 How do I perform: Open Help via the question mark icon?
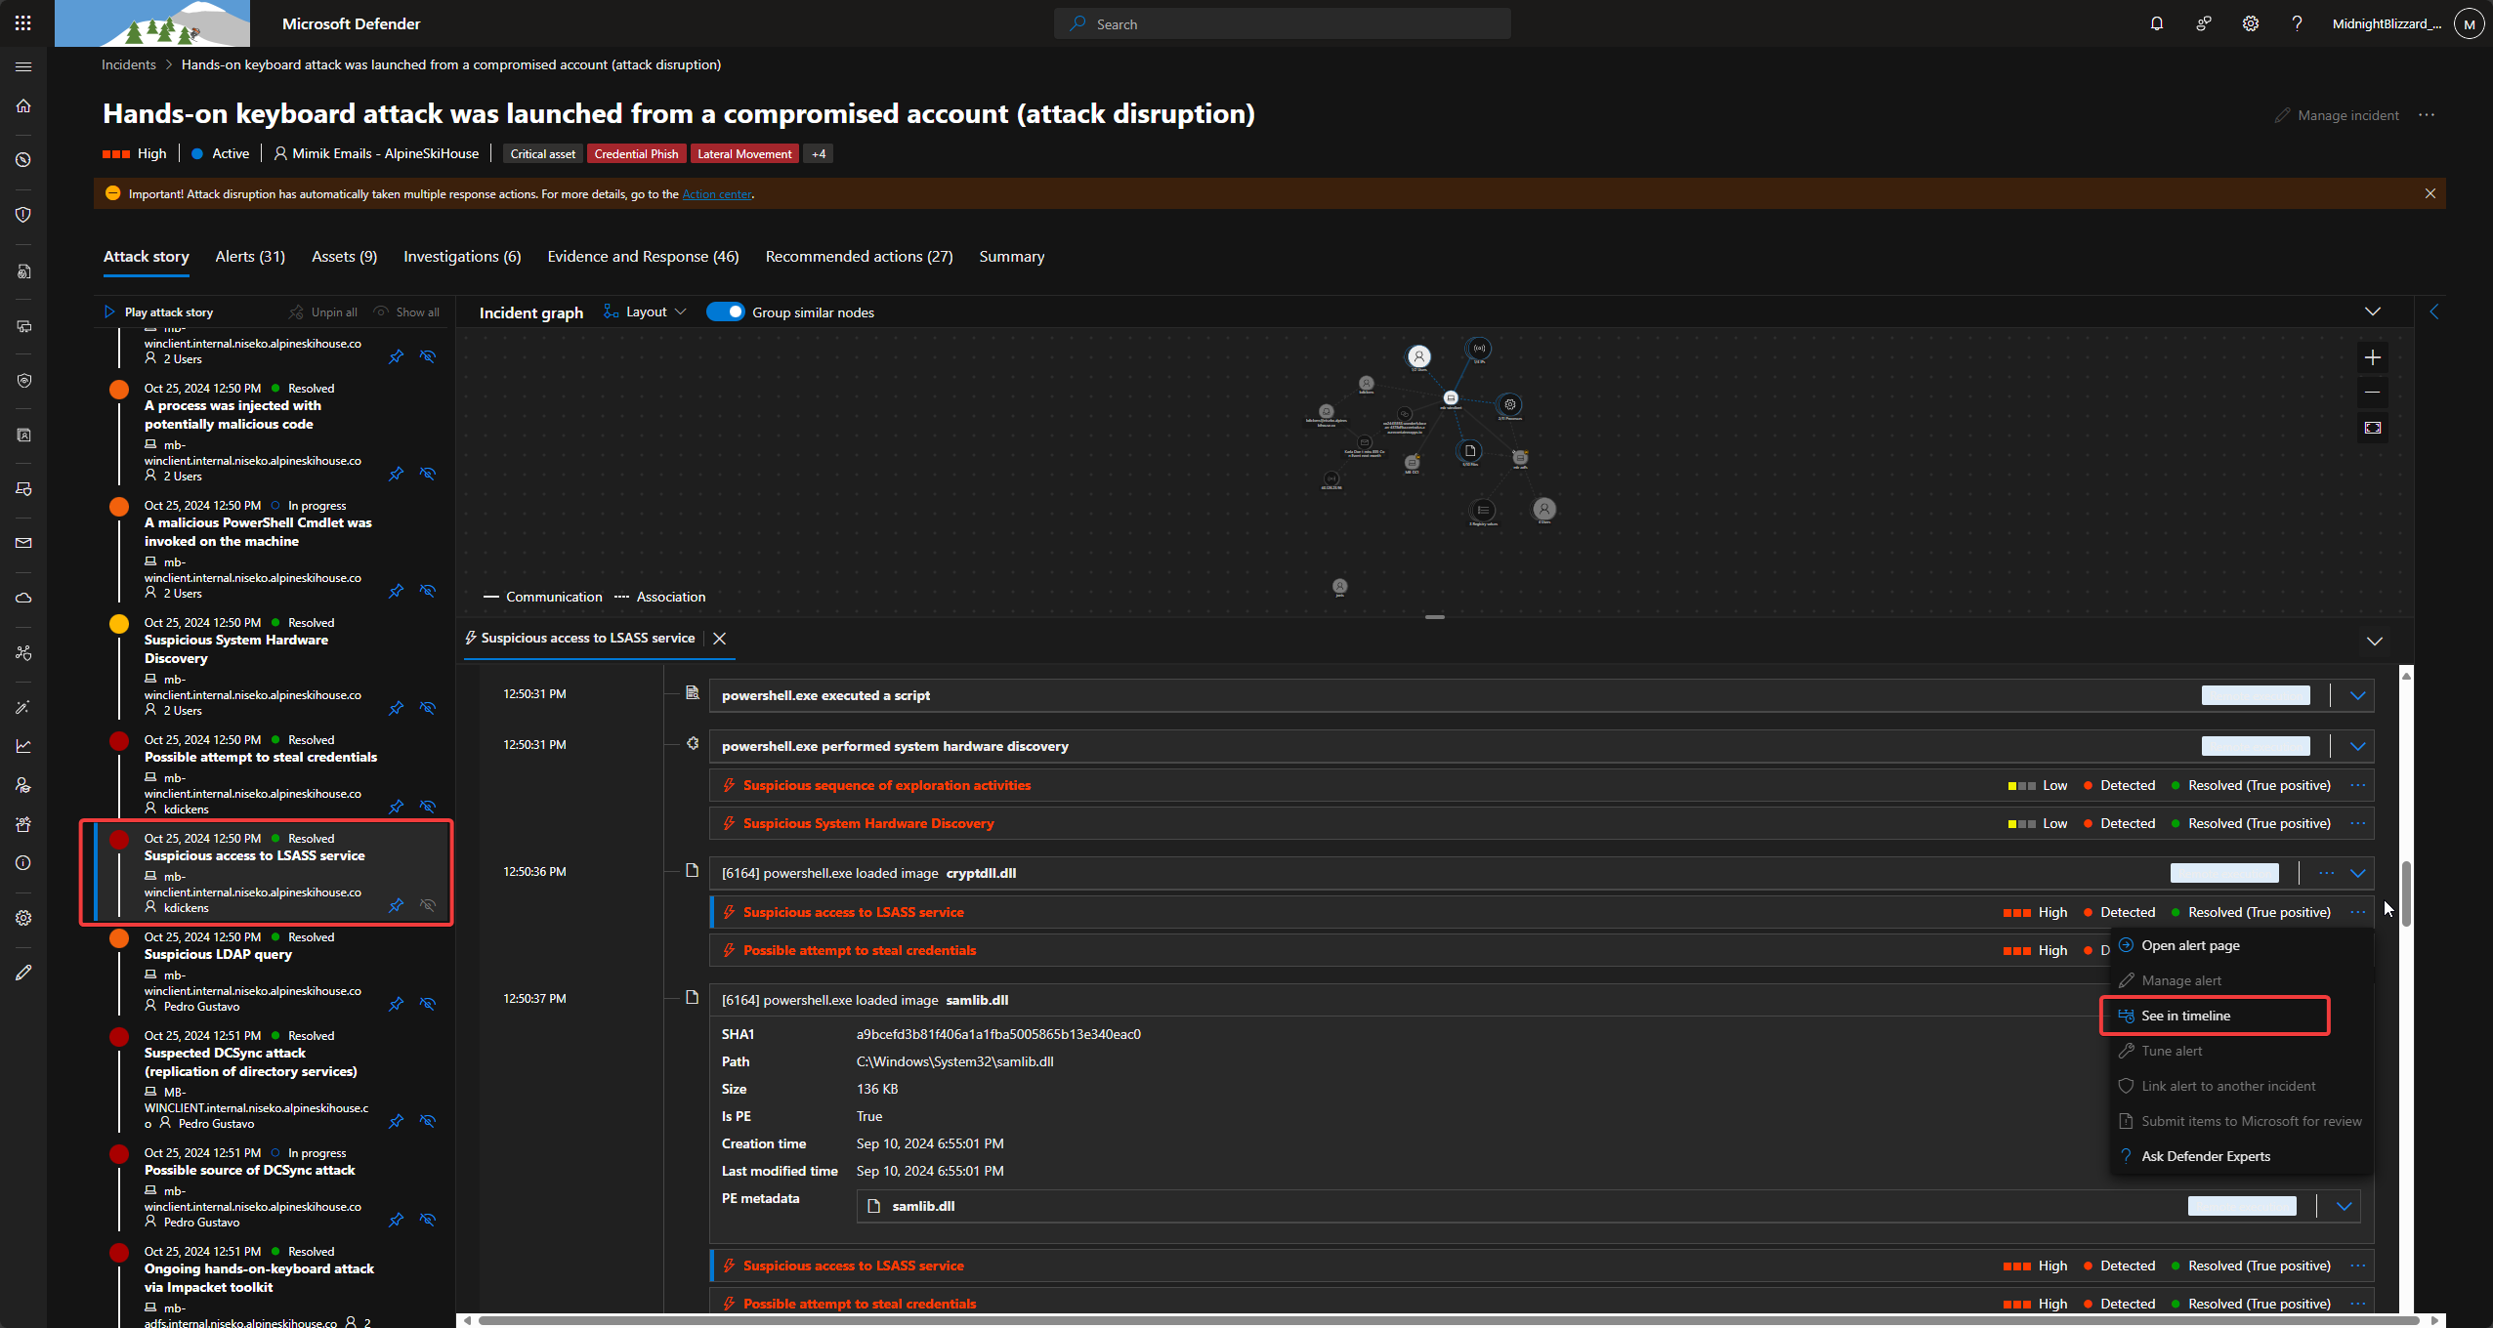pos(2297,22)
